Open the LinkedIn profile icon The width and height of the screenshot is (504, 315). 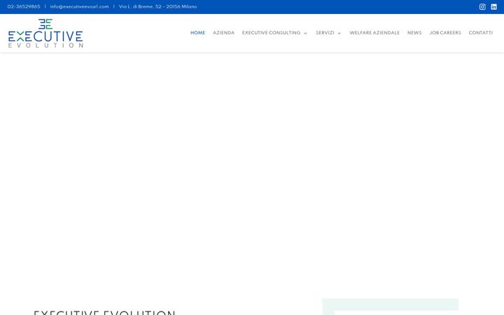[493, 7]
